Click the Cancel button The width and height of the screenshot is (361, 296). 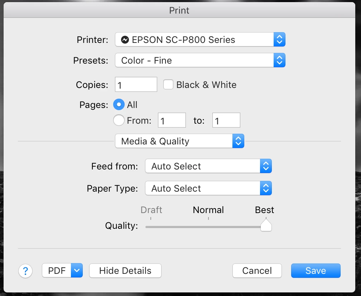pyautogui.click(x=257, y=271)
